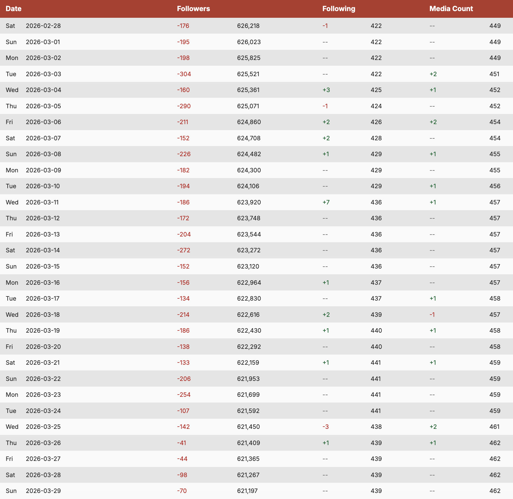Select the 623,120 followers total
513x499 pixels.
coord(248,266)
